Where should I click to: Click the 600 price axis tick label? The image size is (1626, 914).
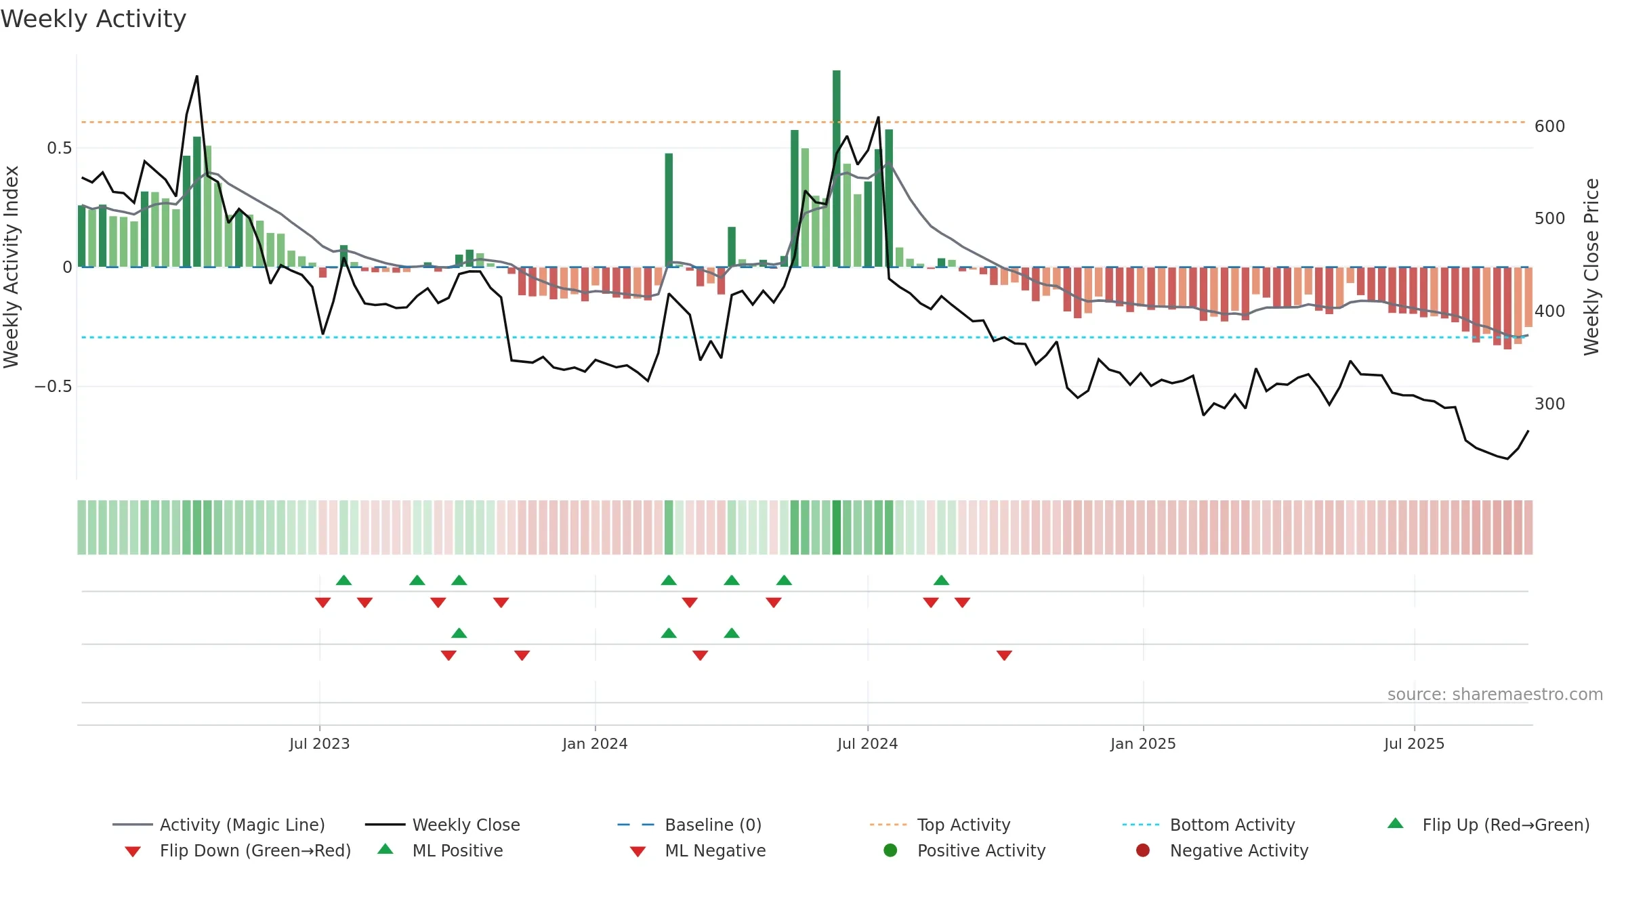click(1550, 126)
